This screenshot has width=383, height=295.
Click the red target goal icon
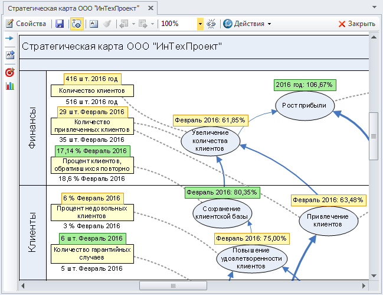10,72
